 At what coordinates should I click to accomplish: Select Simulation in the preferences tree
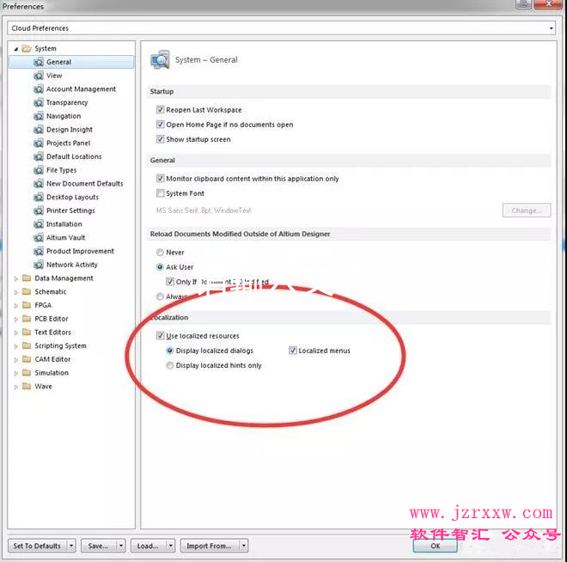tap(52, 373)
